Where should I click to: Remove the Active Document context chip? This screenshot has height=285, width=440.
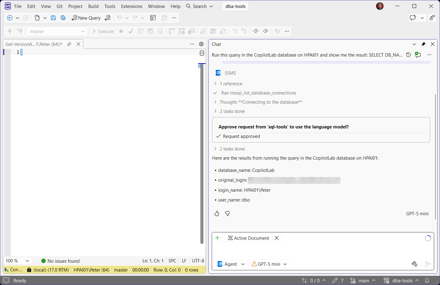click(277, 238)
